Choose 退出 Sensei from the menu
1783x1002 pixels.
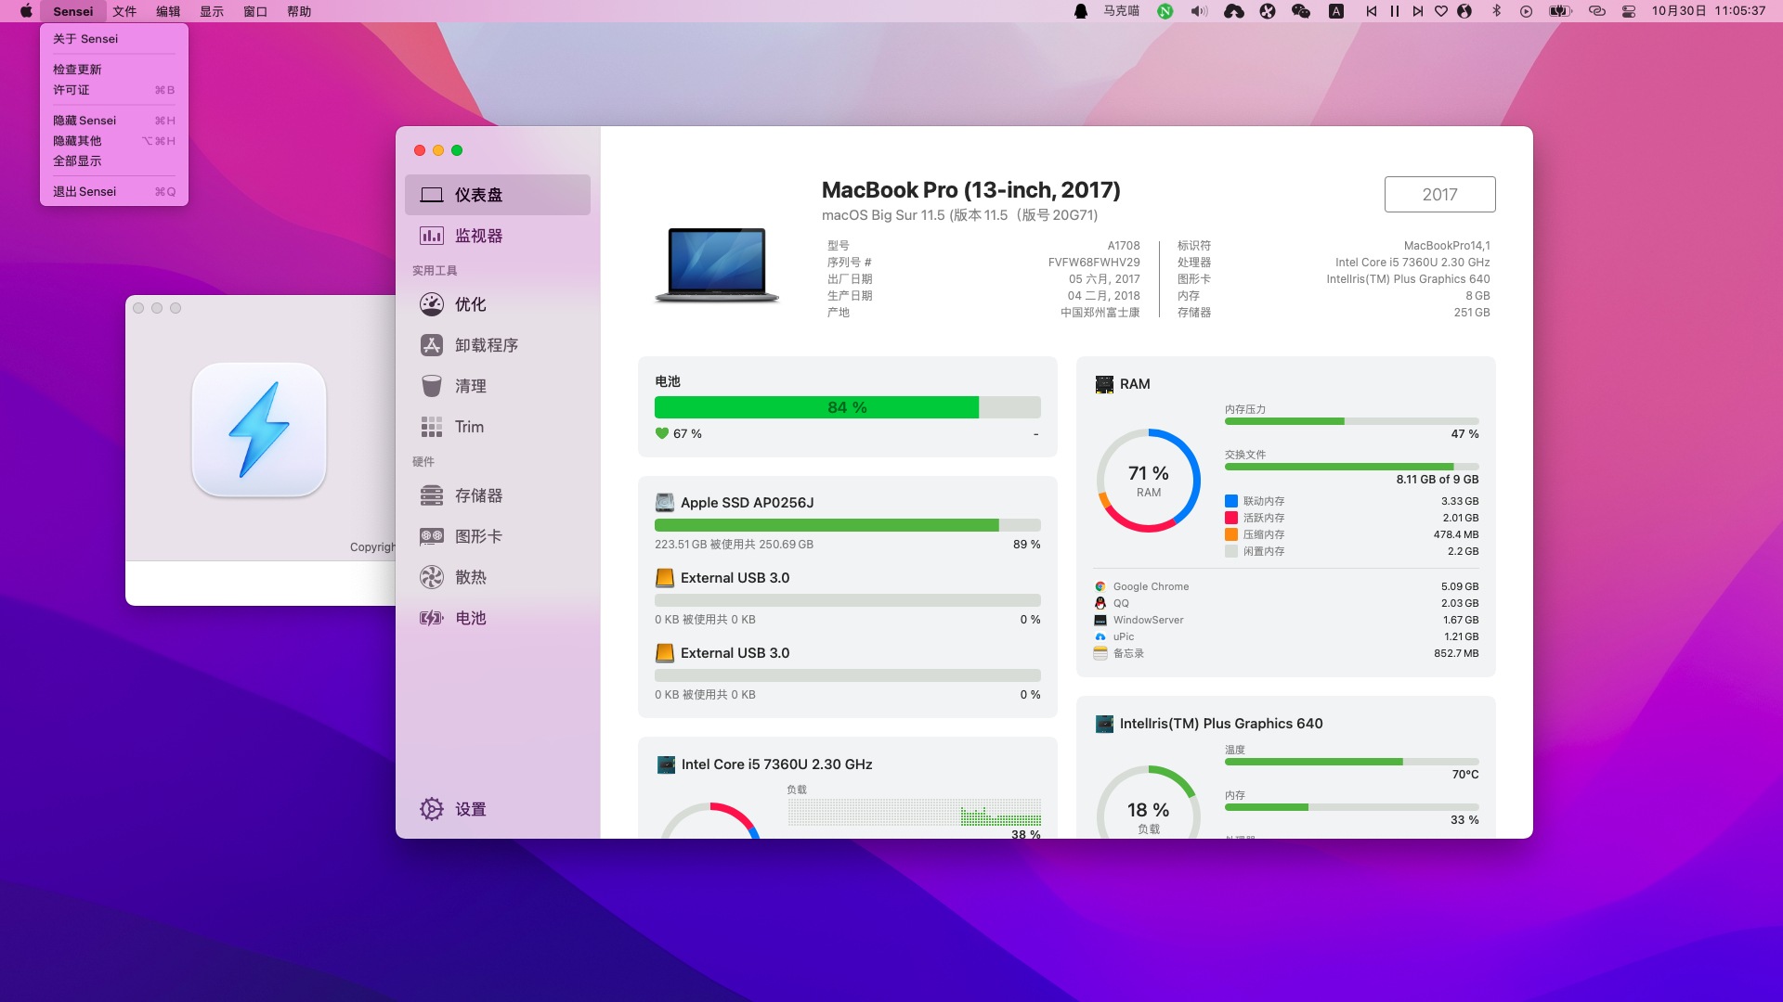coord(85,192)
